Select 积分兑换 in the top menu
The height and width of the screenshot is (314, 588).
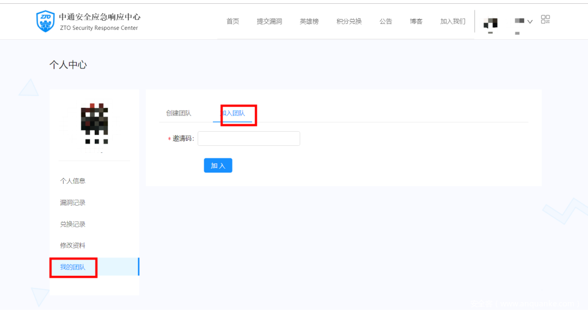click(x=349, y=21)
